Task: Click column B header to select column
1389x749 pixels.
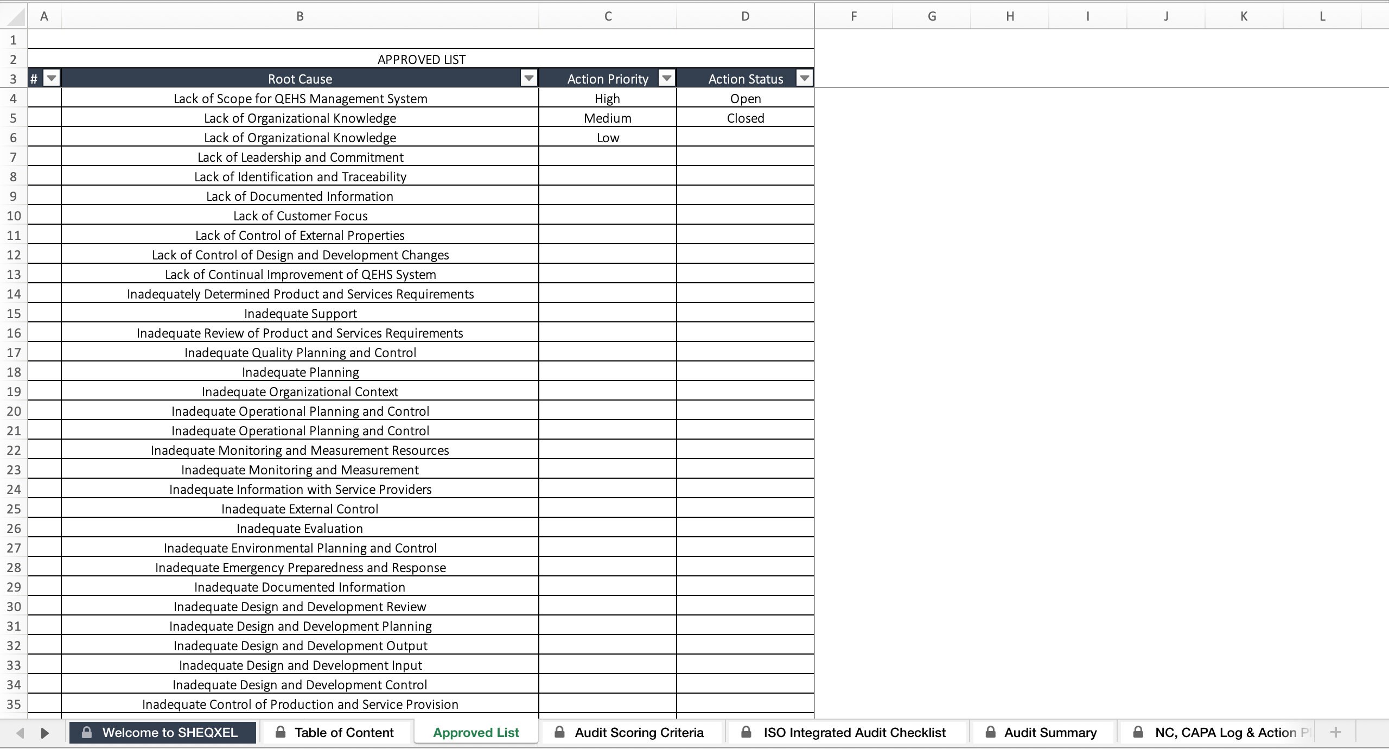Action: (300, 16)
